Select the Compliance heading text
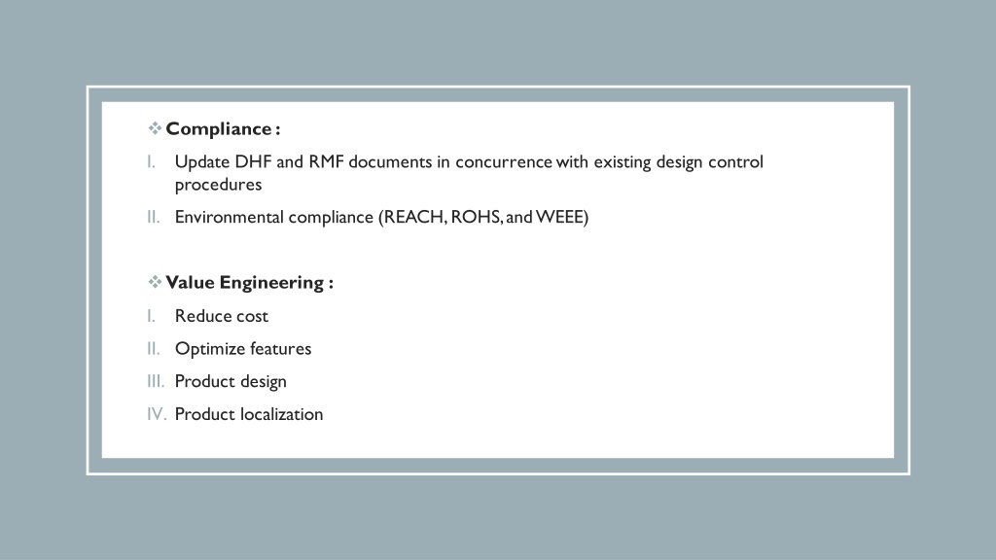Viewport: 996px width, 560px height. coord(223,129)
